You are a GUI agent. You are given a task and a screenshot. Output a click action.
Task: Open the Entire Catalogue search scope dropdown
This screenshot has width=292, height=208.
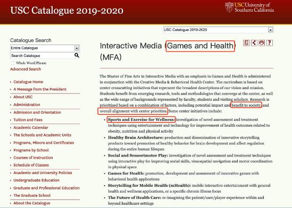coord(45,48)
